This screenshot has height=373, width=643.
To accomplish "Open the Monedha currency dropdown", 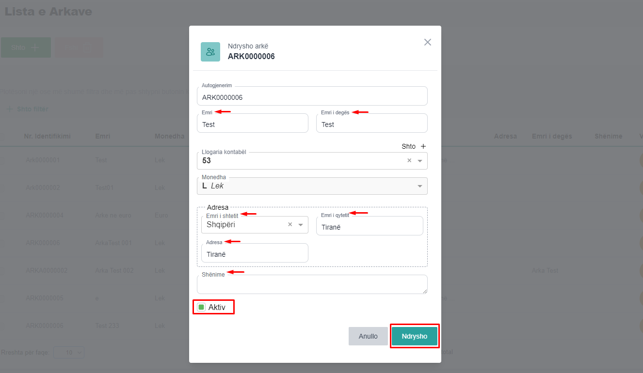I will [419, 186].
